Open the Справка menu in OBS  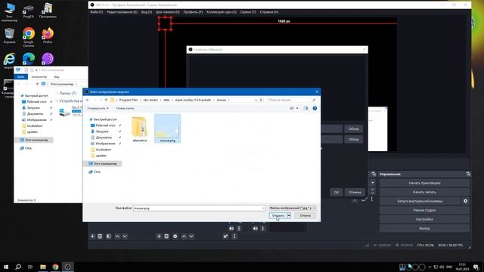click(269, 12)
